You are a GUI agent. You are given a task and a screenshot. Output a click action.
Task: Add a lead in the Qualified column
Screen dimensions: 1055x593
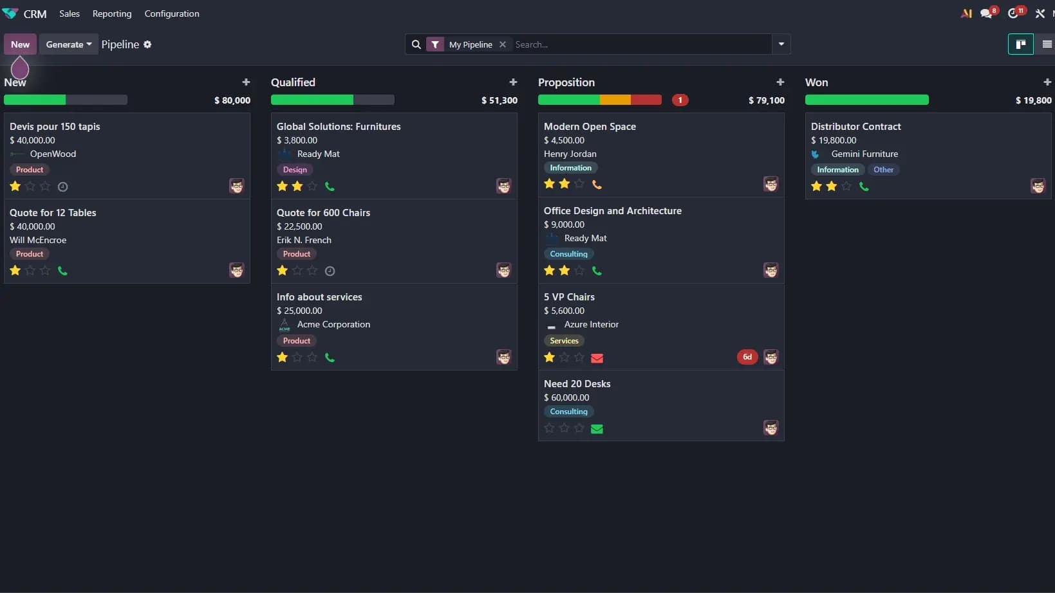coord(513,82)
